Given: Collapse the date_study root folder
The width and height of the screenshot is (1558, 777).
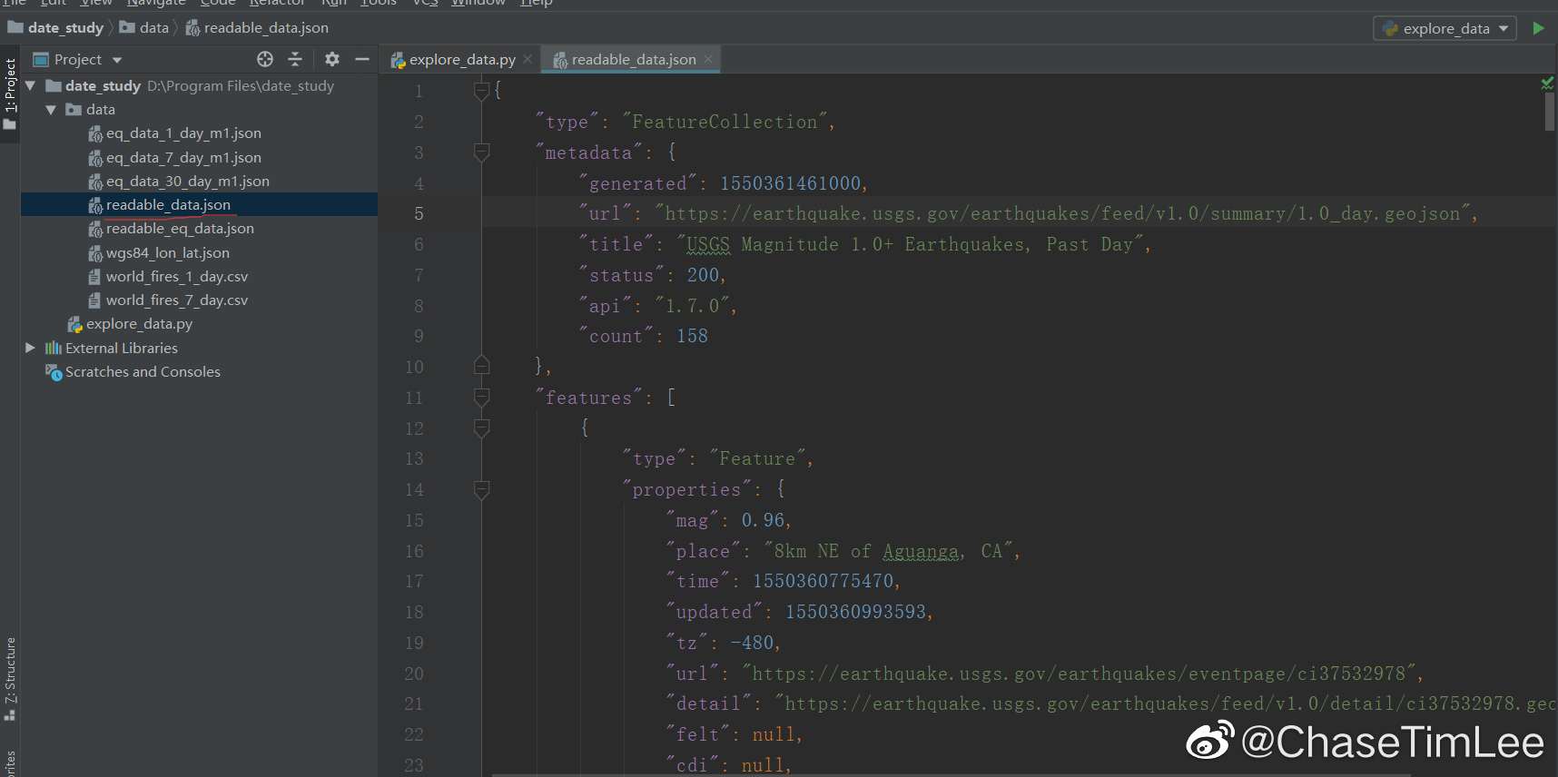Looking at the screenshot, I should pos(30,85).
